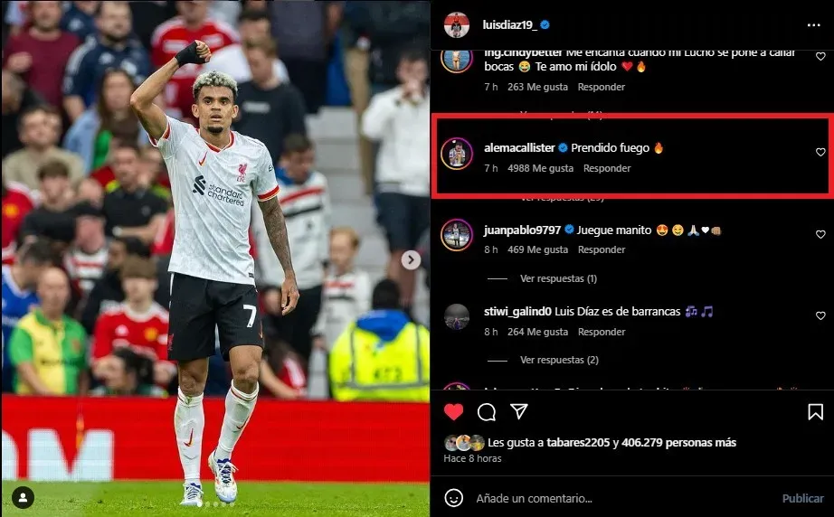Reply to alemacallister's comment
The height and width of the screenshot is (517, 834).
tap(607, 168)
